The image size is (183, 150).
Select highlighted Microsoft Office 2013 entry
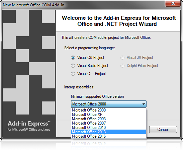[x=109, y=132]
